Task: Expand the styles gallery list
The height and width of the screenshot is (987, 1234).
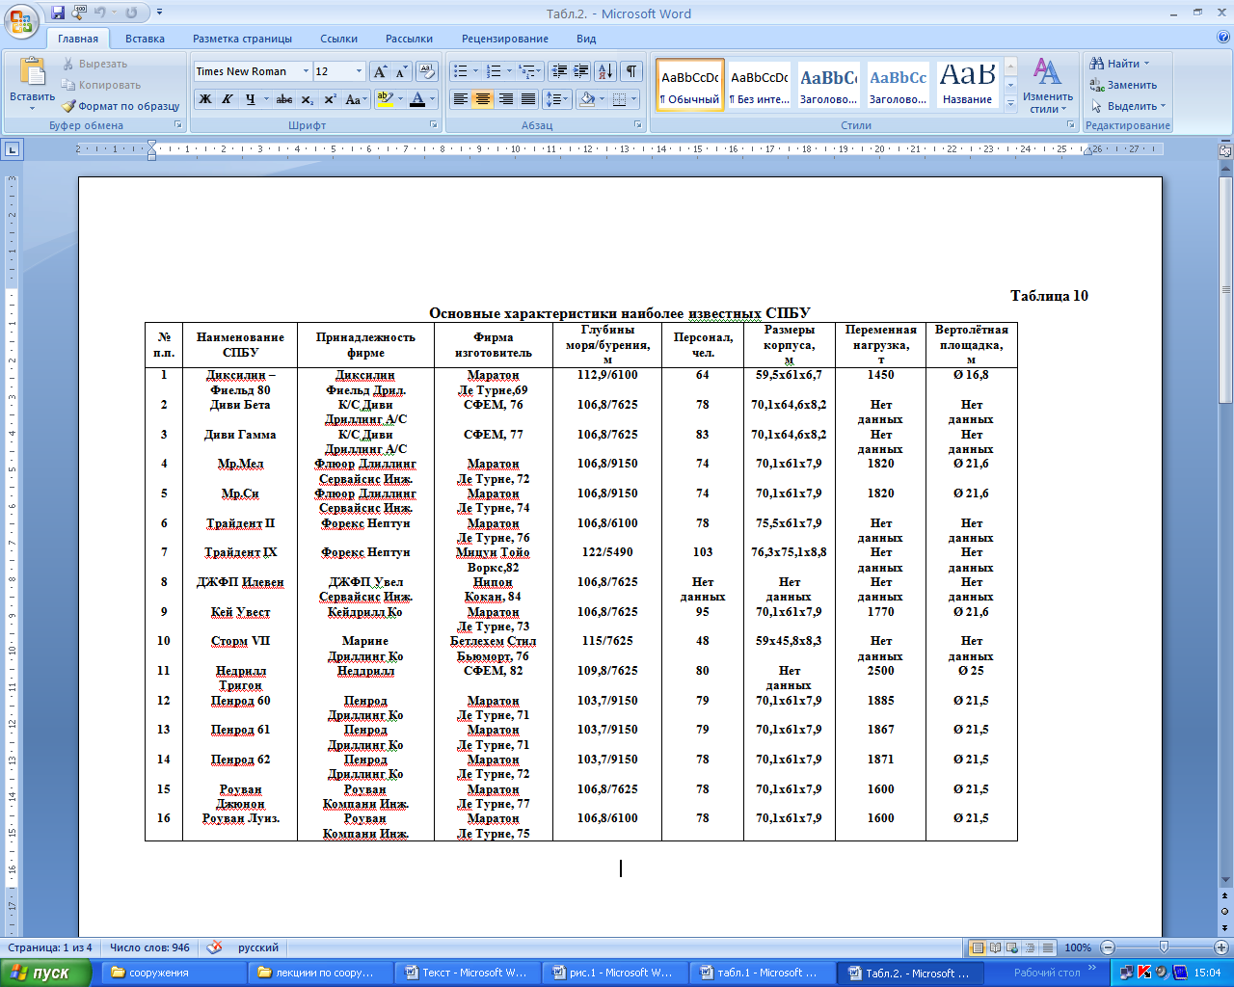Action: (1010, 101)
